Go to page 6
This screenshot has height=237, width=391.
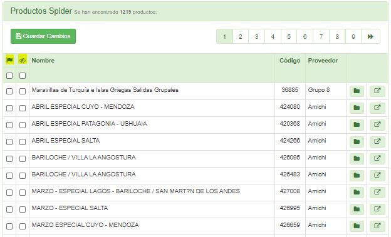(x=305, y=37)
